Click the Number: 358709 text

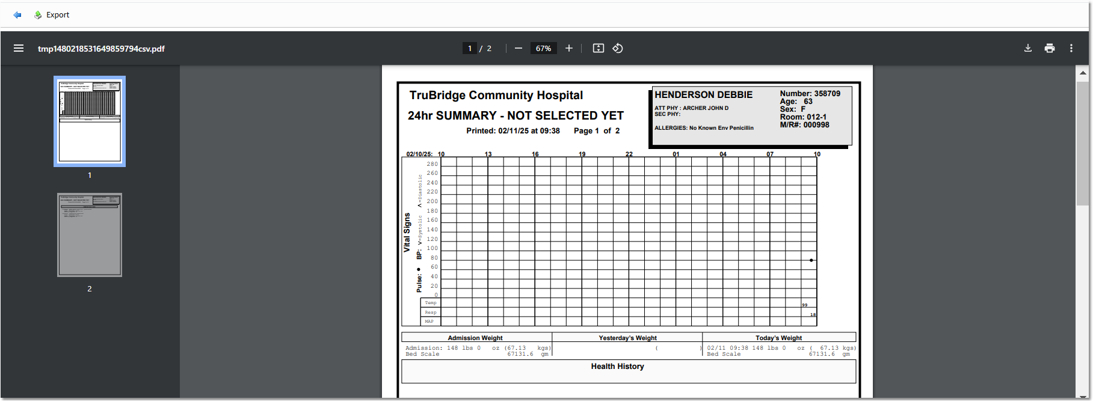810,94
